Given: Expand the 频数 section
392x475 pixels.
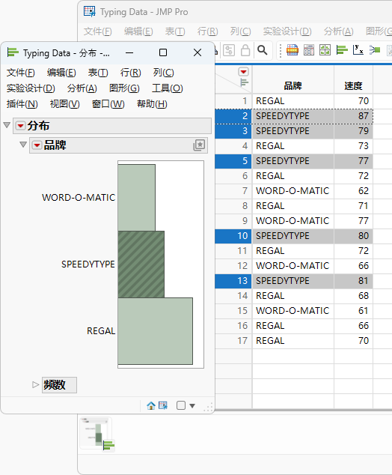Looking at the screenshot, I should 36,385.
